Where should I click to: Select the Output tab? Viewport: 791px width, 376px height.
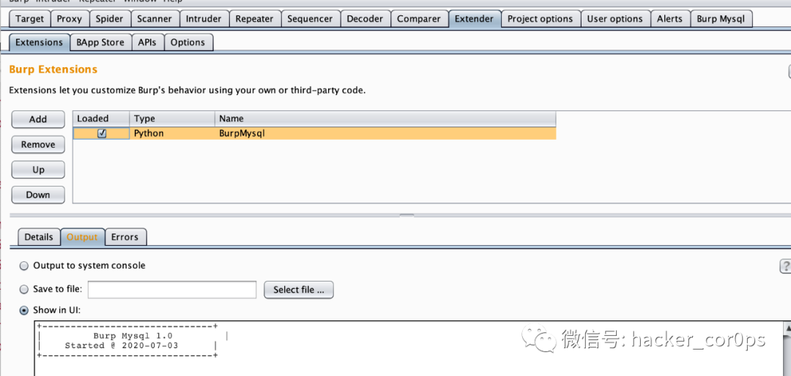82,237
